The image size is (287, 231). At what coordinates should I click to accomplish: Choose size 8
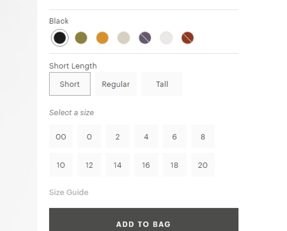[x=203, y=136]
